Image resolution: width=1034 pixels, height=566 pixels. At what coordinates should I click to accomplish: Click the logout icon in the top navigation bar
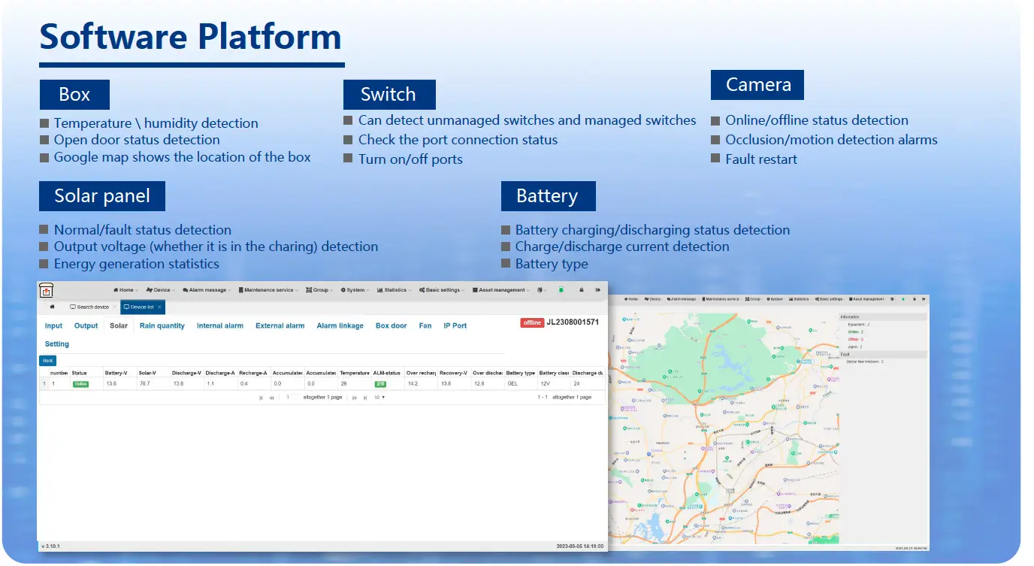598,290
